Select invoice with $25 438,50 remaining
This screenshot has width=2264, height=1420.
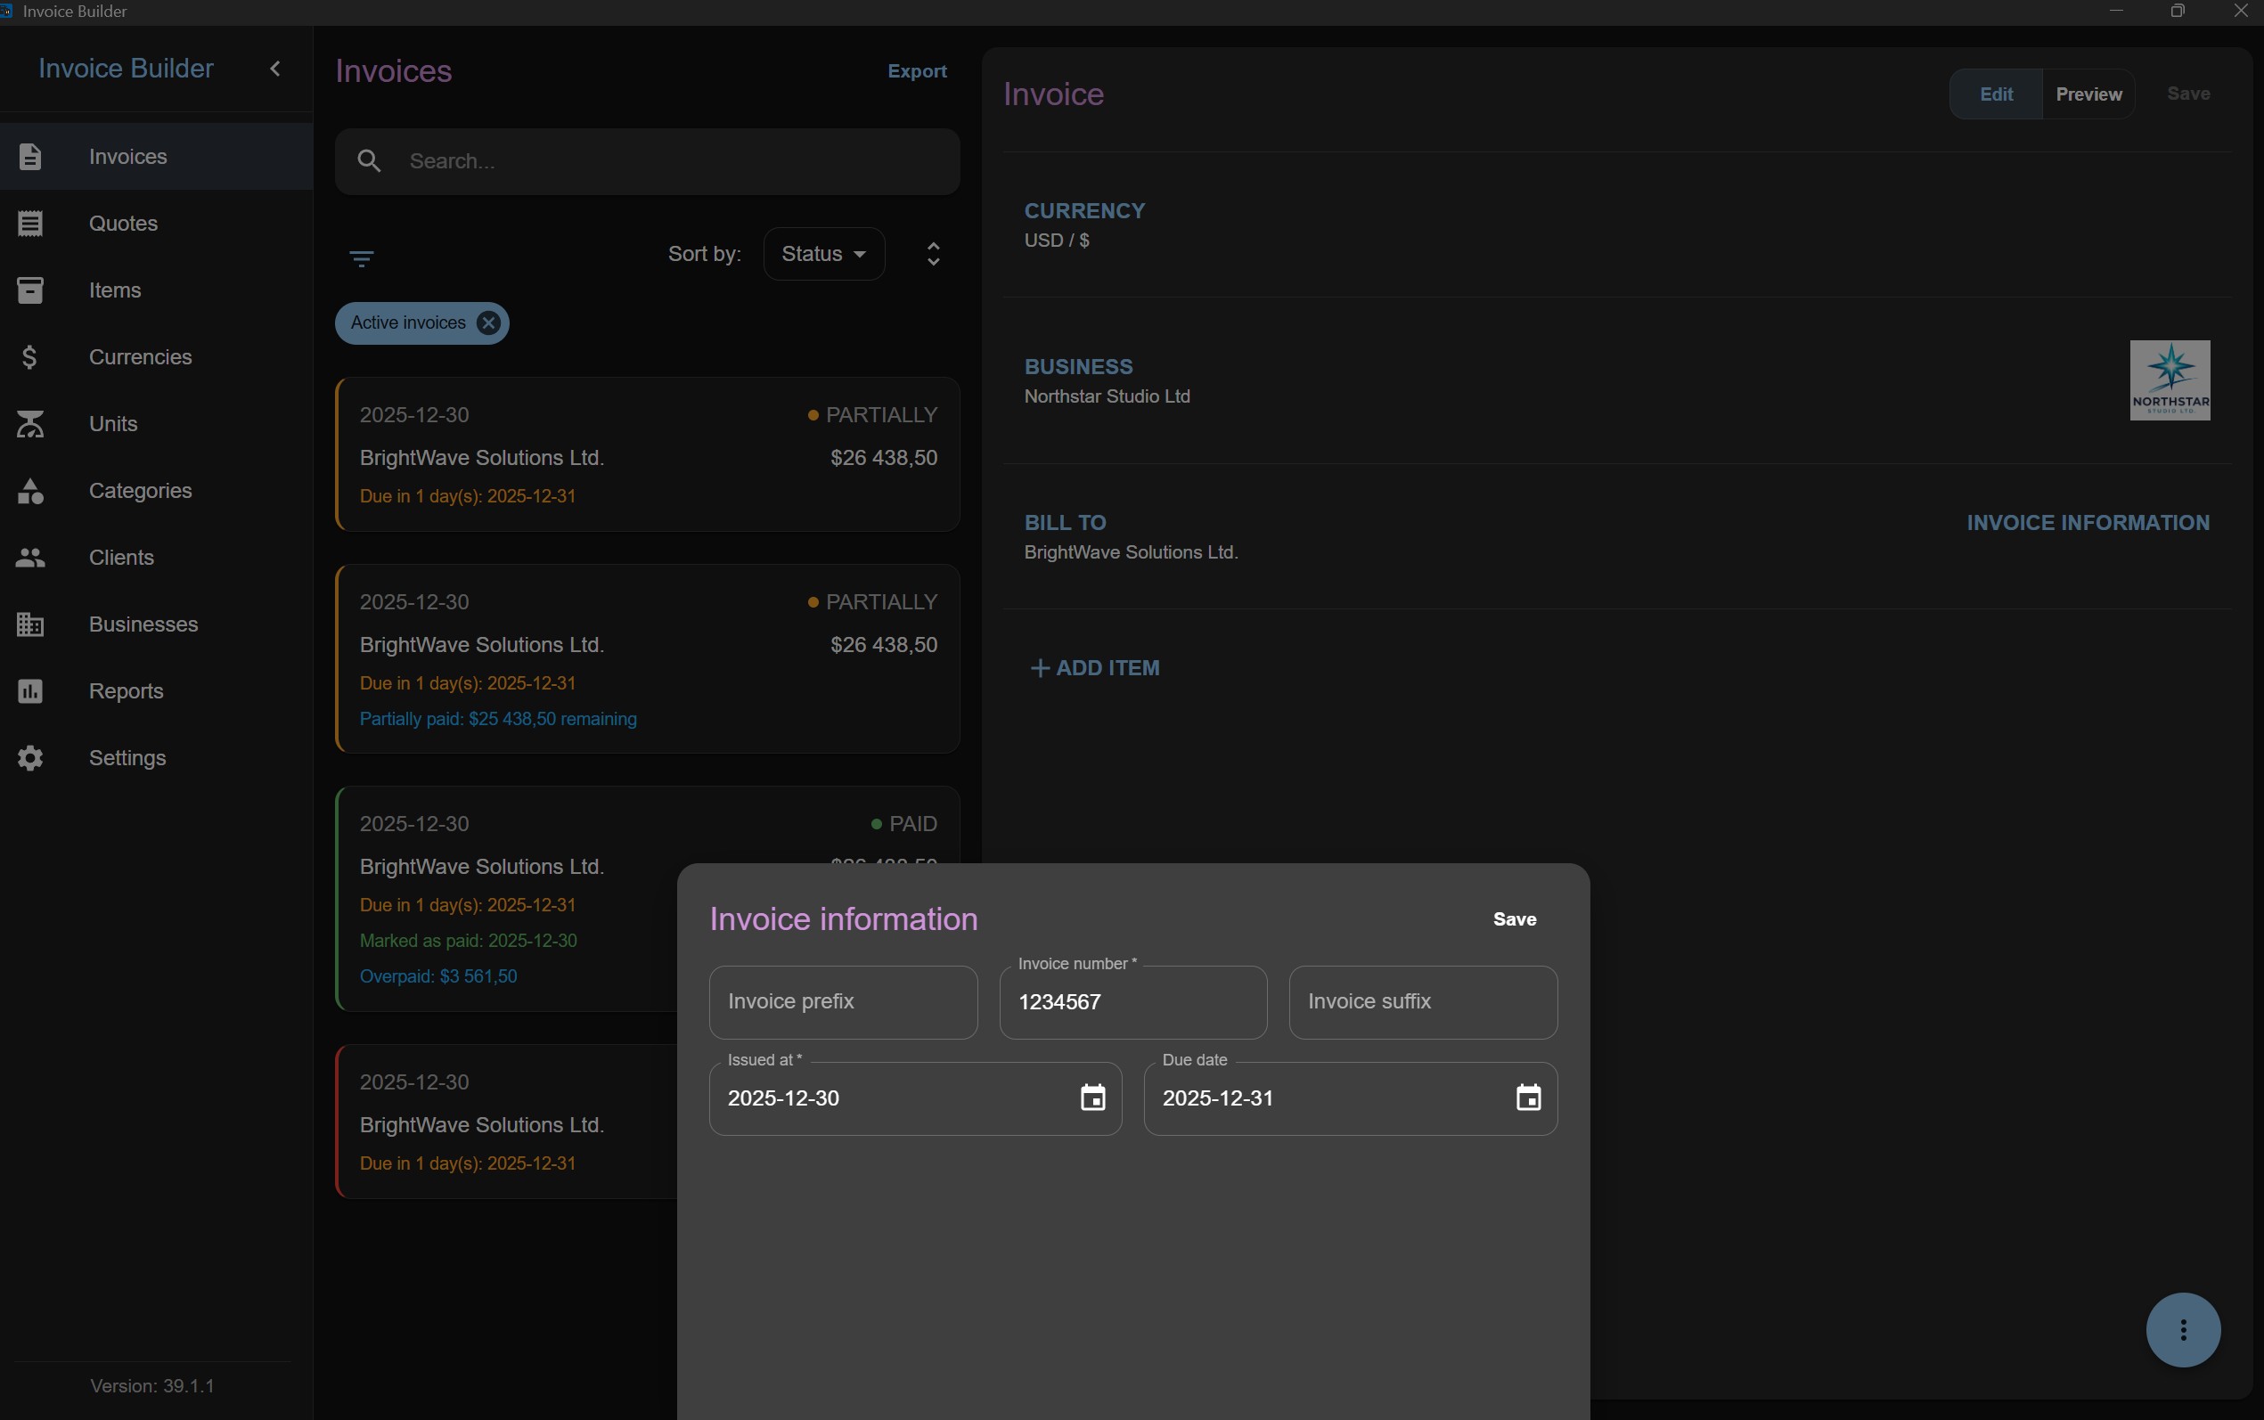click(647, 658)
